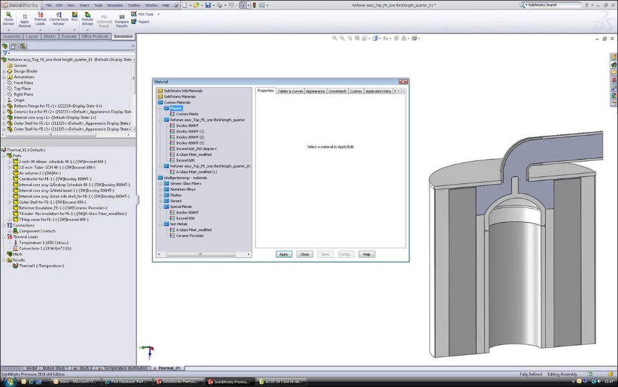Screen dimensions: 618x387
Task: Switch to the Evaluate ribbon tab
Action: point(69,36)
